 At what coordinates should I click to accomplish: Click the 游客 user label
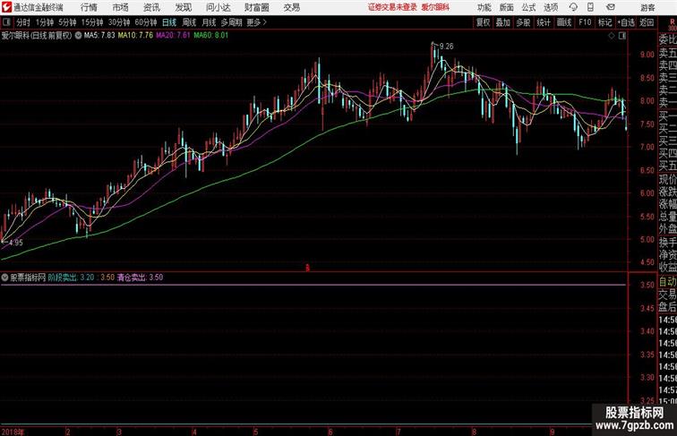647,7
